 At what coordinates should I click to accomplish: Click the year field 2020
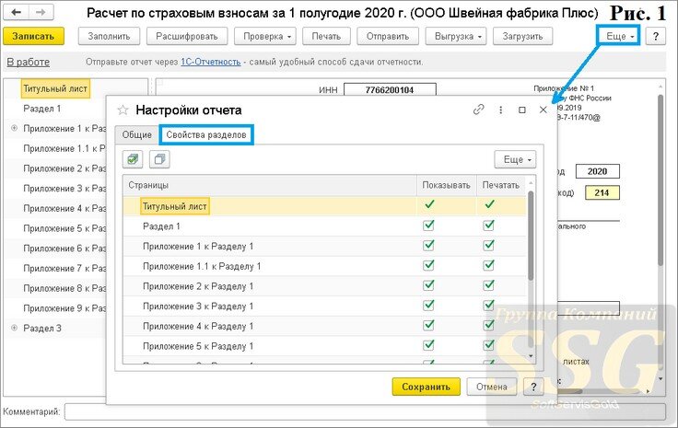pos(598,171)
